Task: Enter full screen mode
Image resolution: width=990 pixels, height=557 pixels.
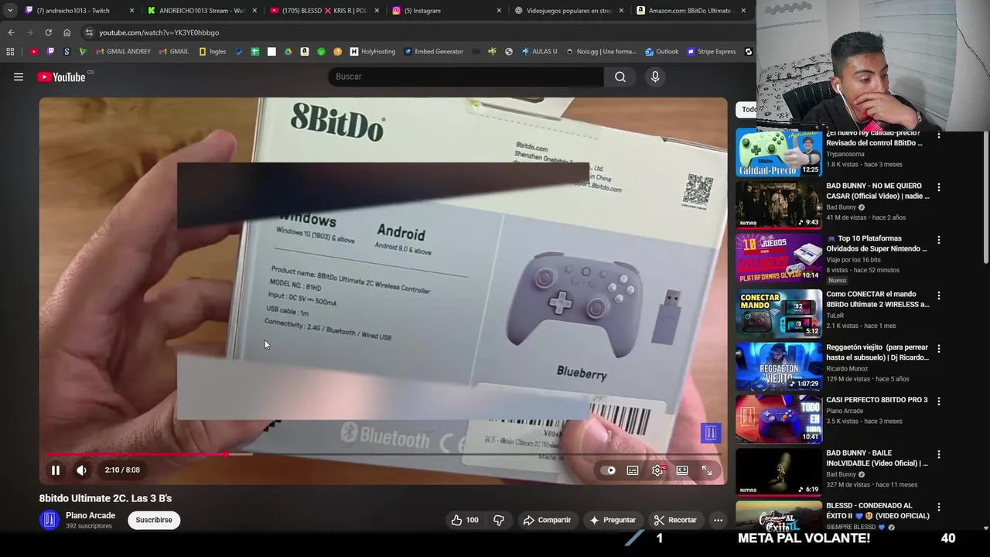Action: pyautogui.click(x=707, y=470)
